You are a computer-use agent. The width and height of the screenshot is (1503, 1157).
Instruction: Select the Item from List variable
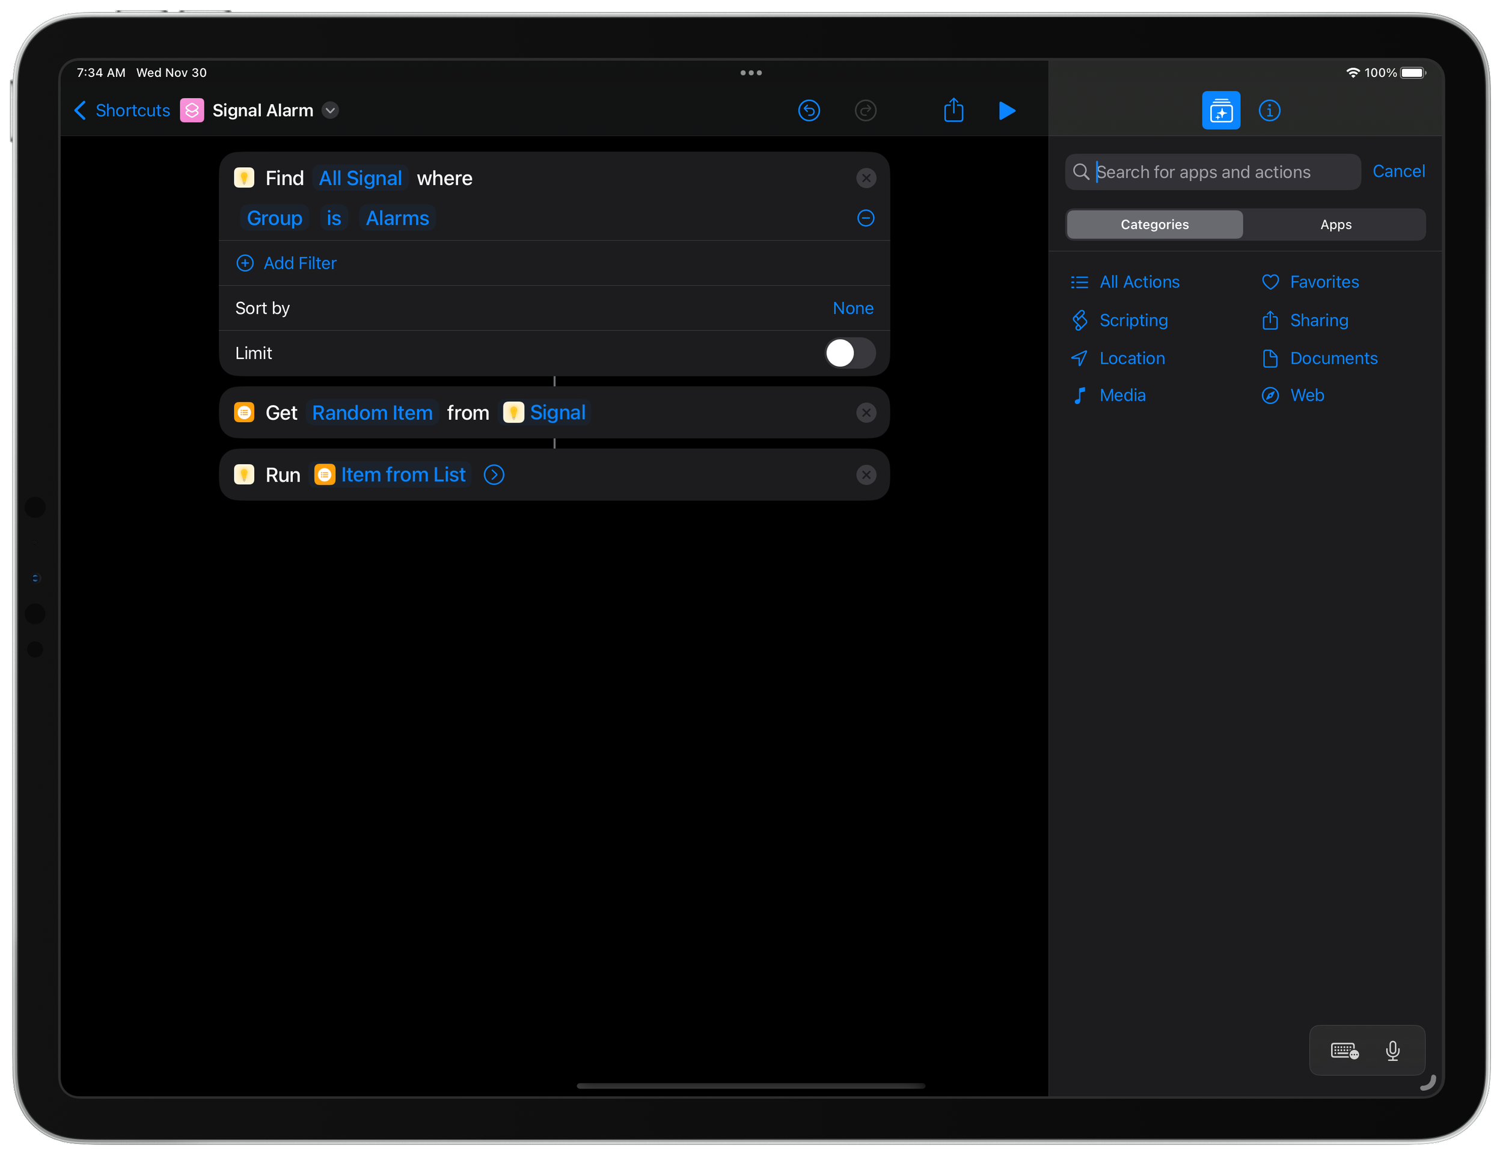click(x=390, y=474)
